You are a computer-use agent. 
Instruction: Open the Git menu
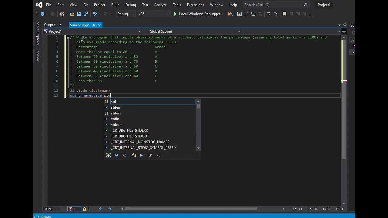tap(85, 5)
